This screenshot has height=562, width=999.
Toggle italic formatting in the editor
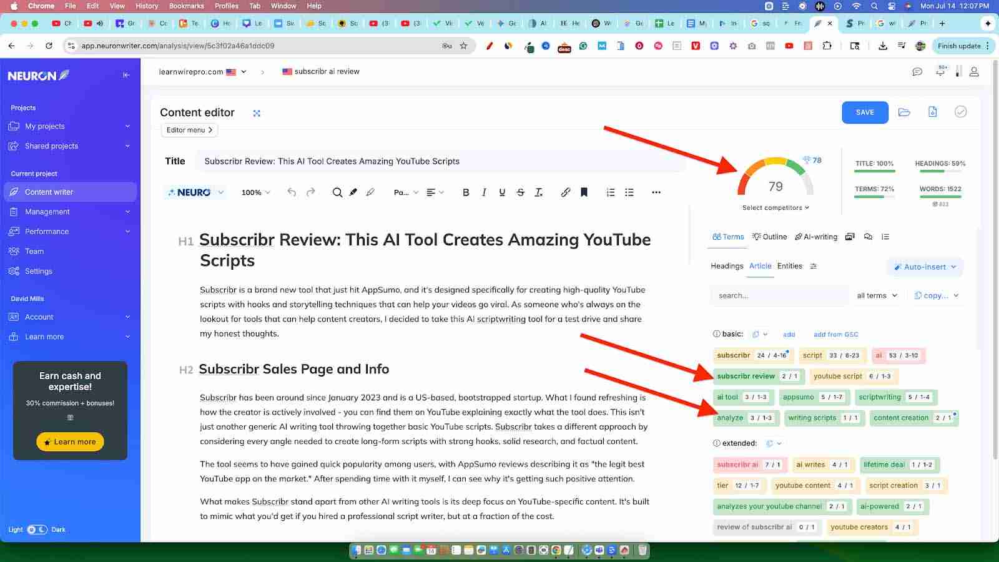pos(483,192)
